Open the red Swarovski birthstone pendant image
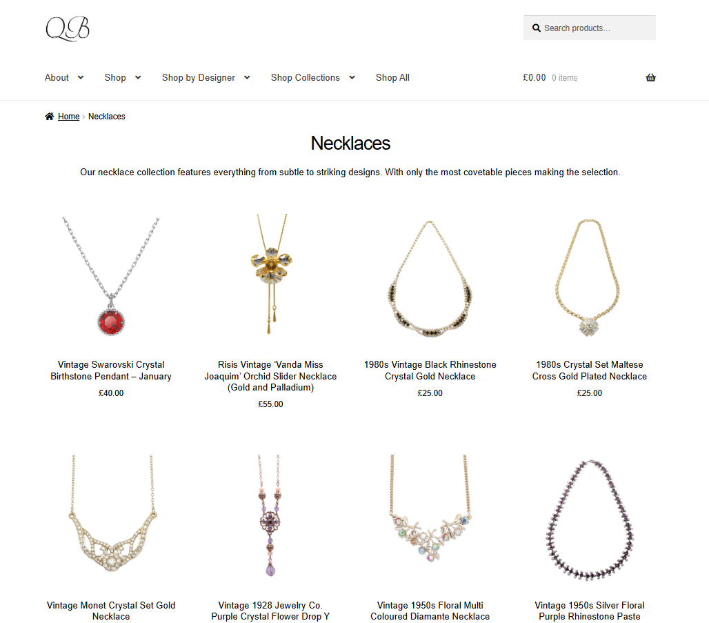 (111, 275)
